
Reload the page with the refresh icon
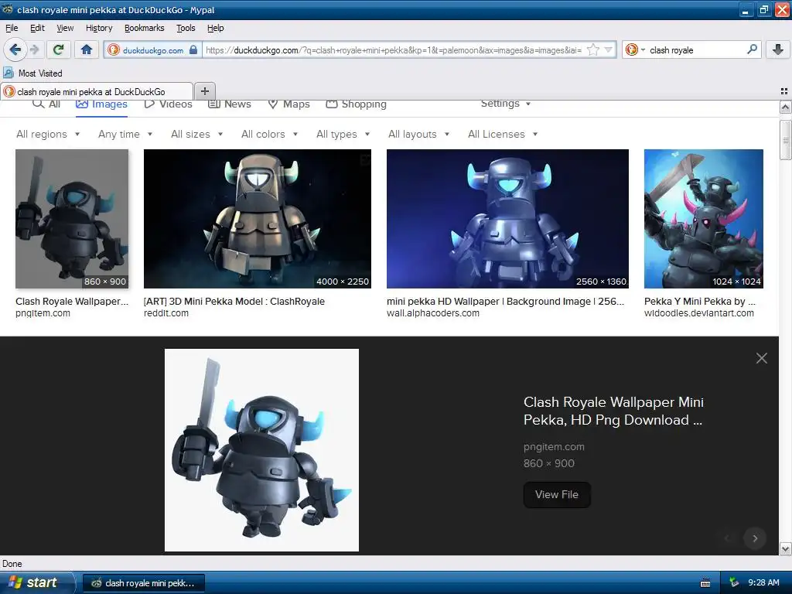pyautogui.click(x=58, y=49)
